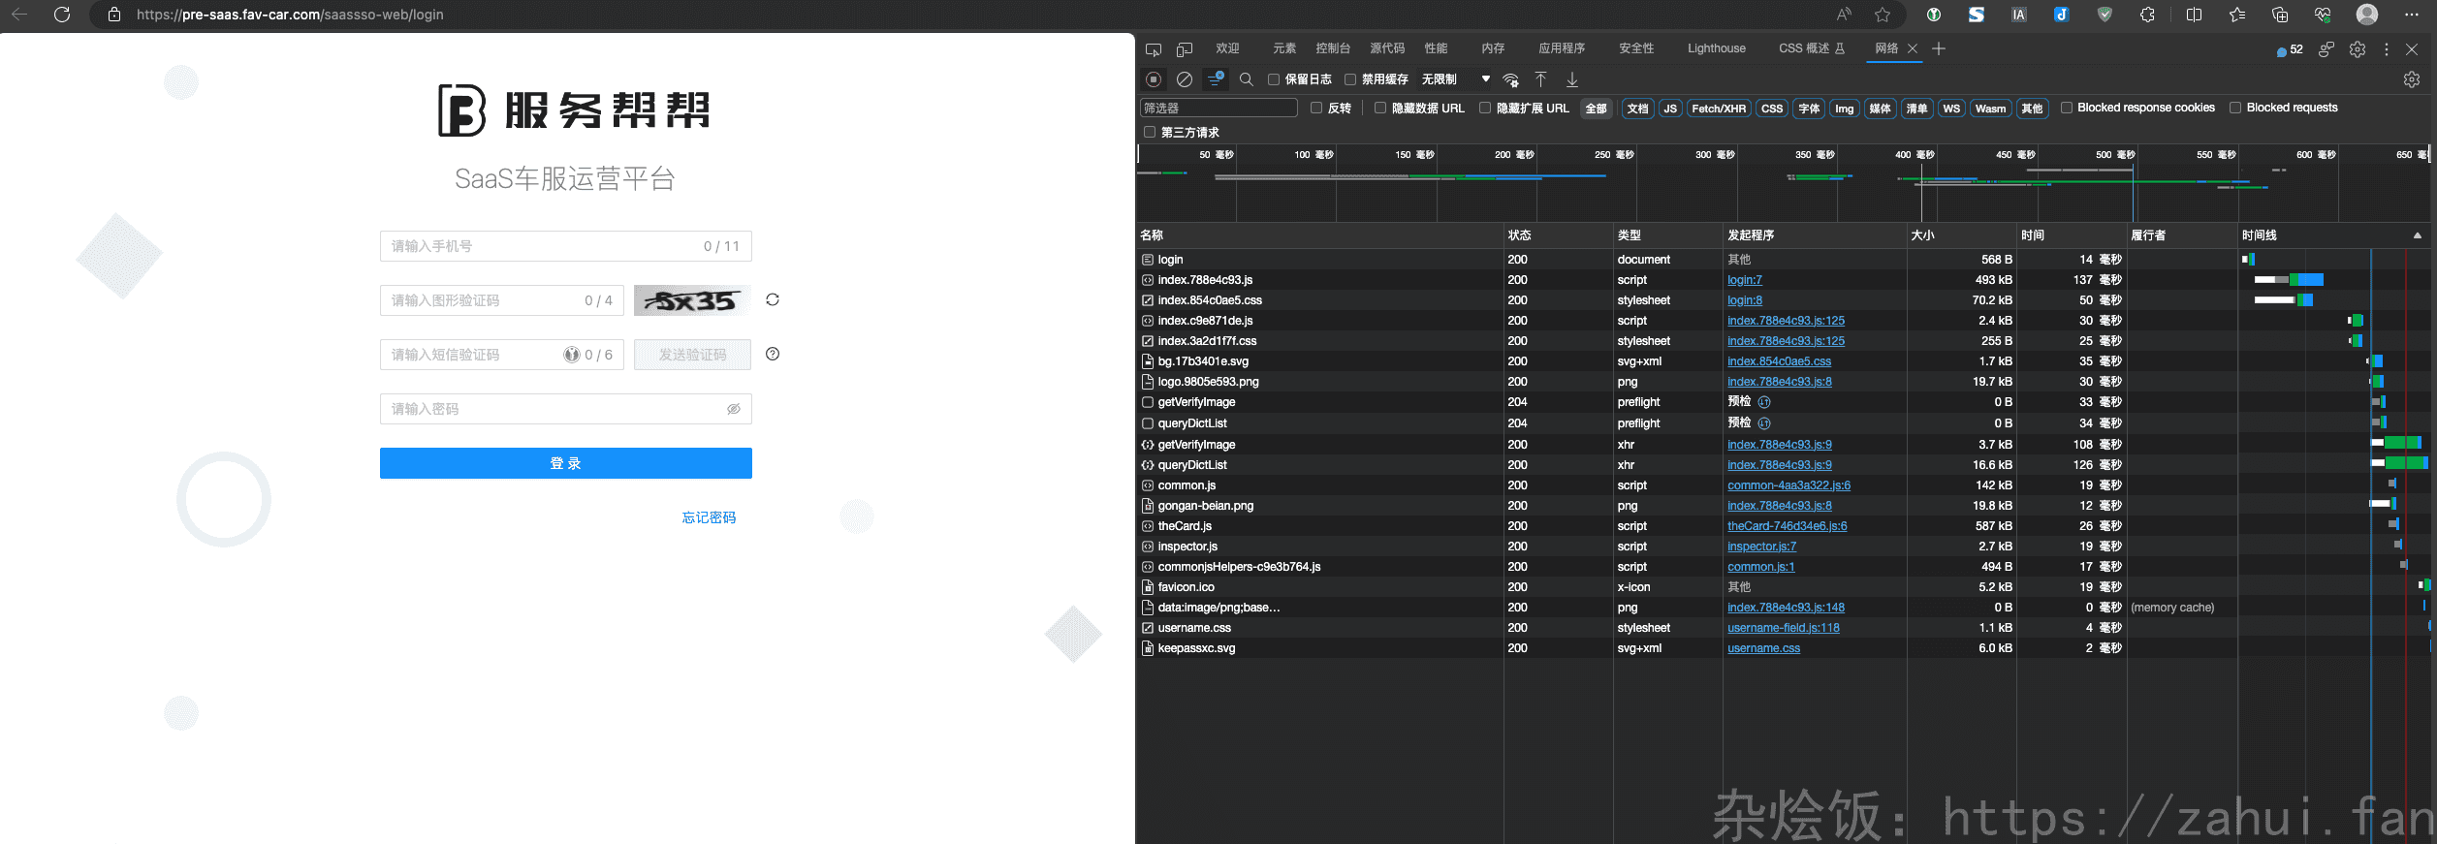The width and height of the screenshot is (2437, 844).
Task: Open the inspect element picker tool
Action: (x=1153, y=48)
